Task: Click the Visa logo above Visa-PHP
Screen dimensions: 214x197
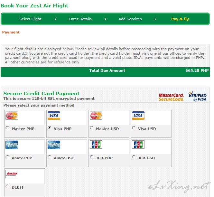Action: coord(54,116)
